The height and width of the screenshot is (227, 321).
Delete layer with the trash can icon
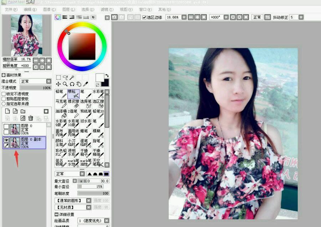[31, 118]
